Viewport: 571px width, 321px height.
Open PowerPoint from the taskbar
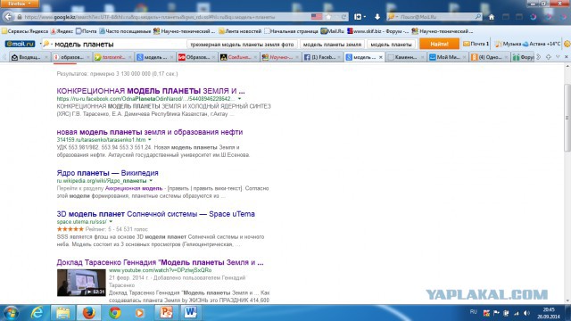[166, 313]
